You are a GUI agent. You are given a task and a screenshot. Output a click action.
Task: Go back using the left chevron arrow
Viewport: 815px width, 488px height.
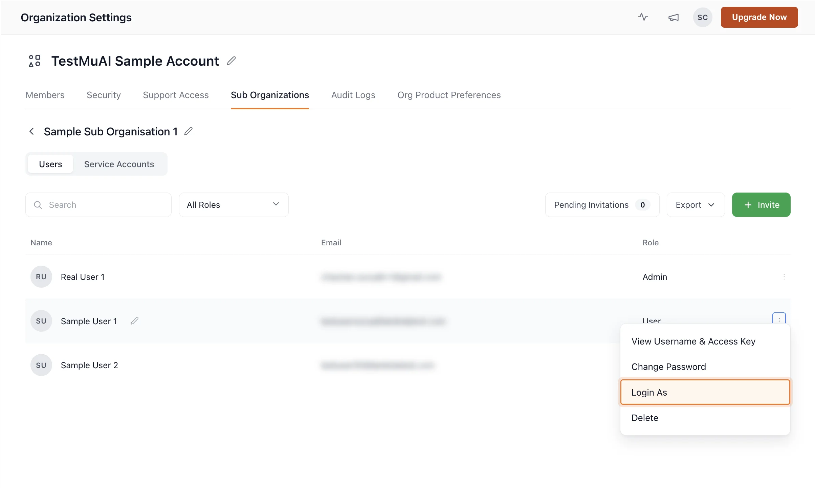[31, 131]
